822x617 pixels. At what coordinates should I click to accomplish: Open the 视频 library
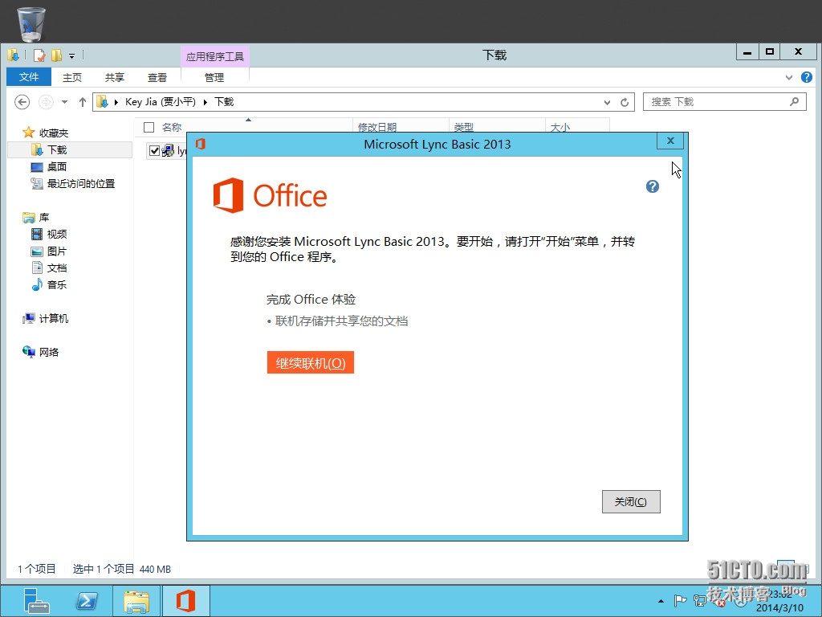pos(57,234)
